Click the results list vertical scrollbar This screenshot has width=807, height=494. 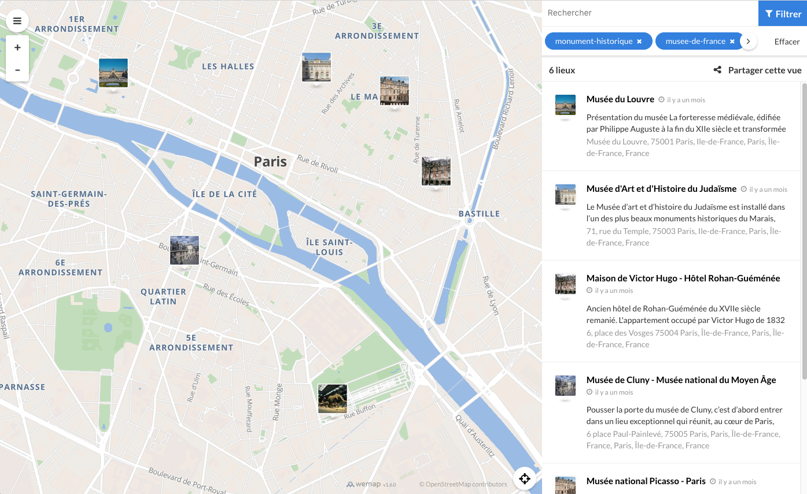point(804,231)
